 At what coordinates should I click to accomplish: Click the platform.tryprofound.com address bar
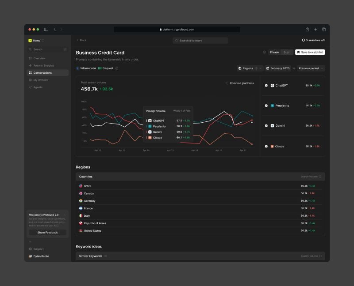[x=177, y=30]
